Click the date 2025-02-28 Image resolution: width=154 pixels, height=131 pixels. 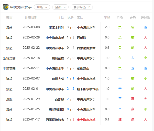31,37
